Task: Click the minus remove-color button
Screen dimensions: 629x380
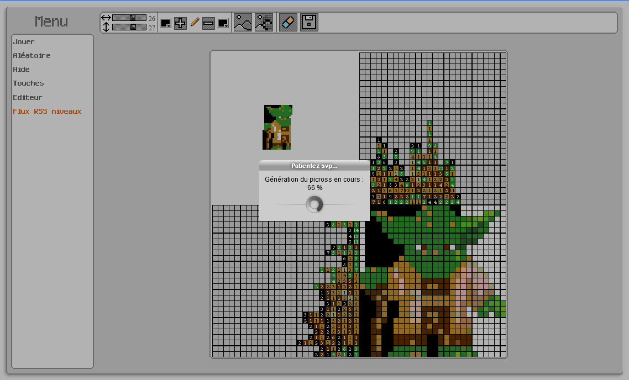Action: (208, 23)
